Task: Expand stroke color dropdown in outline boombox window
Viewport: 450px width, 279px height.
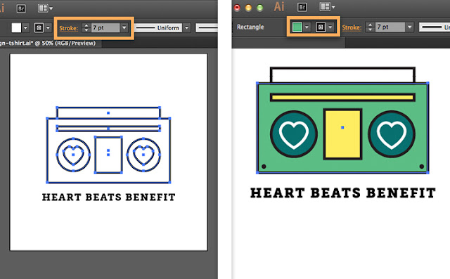Action: click(48, 28)
